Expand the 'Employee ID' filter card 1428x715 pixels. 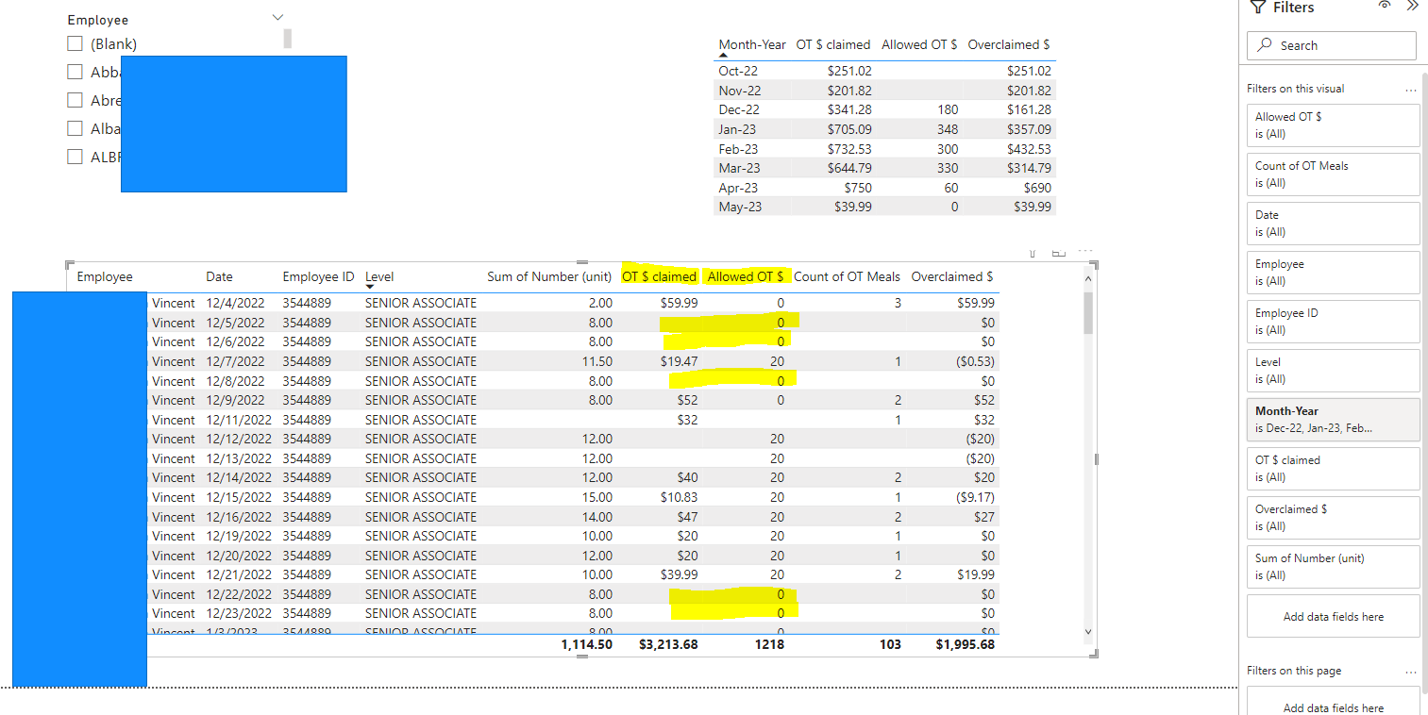click(1333, 321)
